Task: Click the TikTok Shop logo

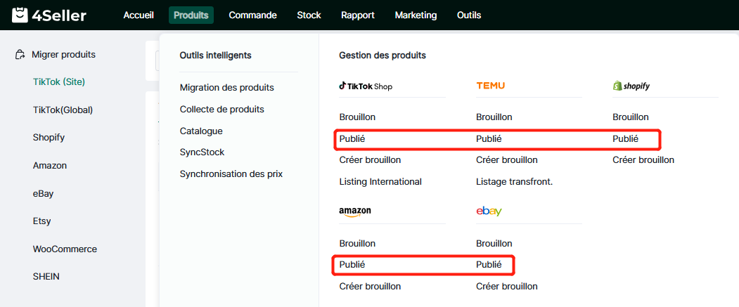Action: coord(366,86)
